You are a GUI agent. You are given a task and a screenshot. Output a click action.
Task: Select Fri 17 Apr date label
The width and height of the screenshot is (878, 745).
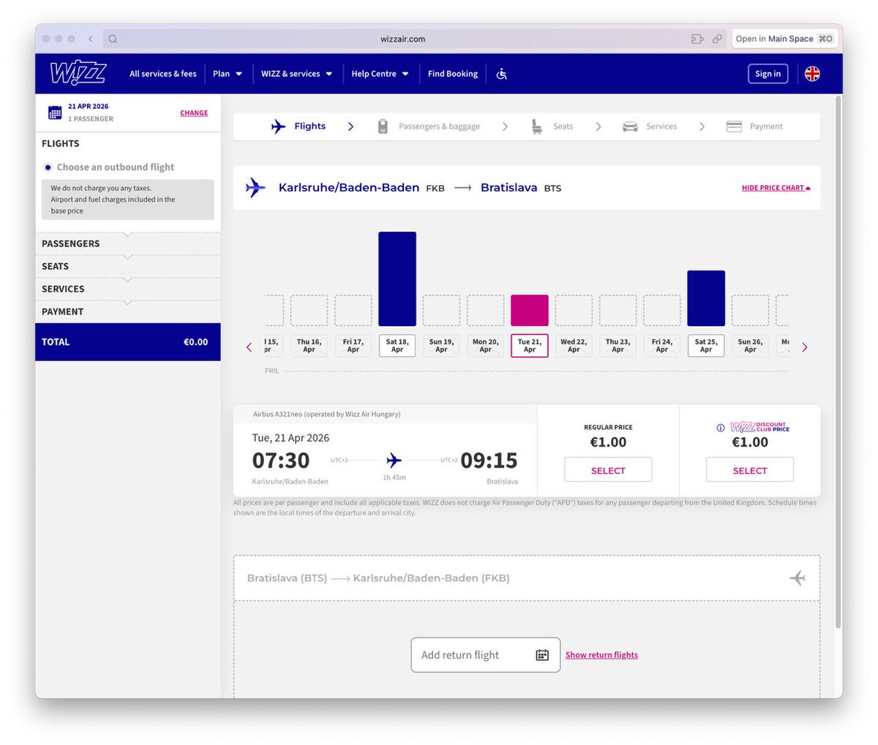coord(353,346)
